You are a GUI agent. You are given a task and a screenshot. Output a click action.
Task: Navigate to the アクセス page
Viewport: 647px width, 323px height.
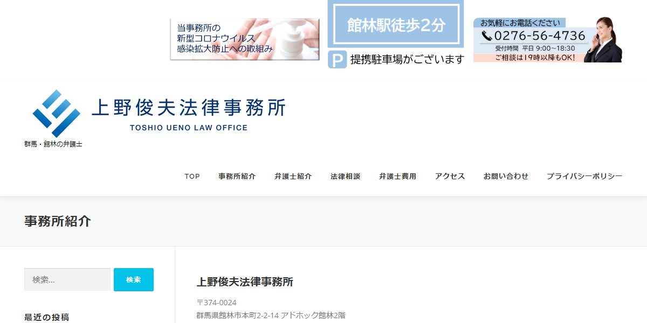pyautogui.click(x=450, y=177)
